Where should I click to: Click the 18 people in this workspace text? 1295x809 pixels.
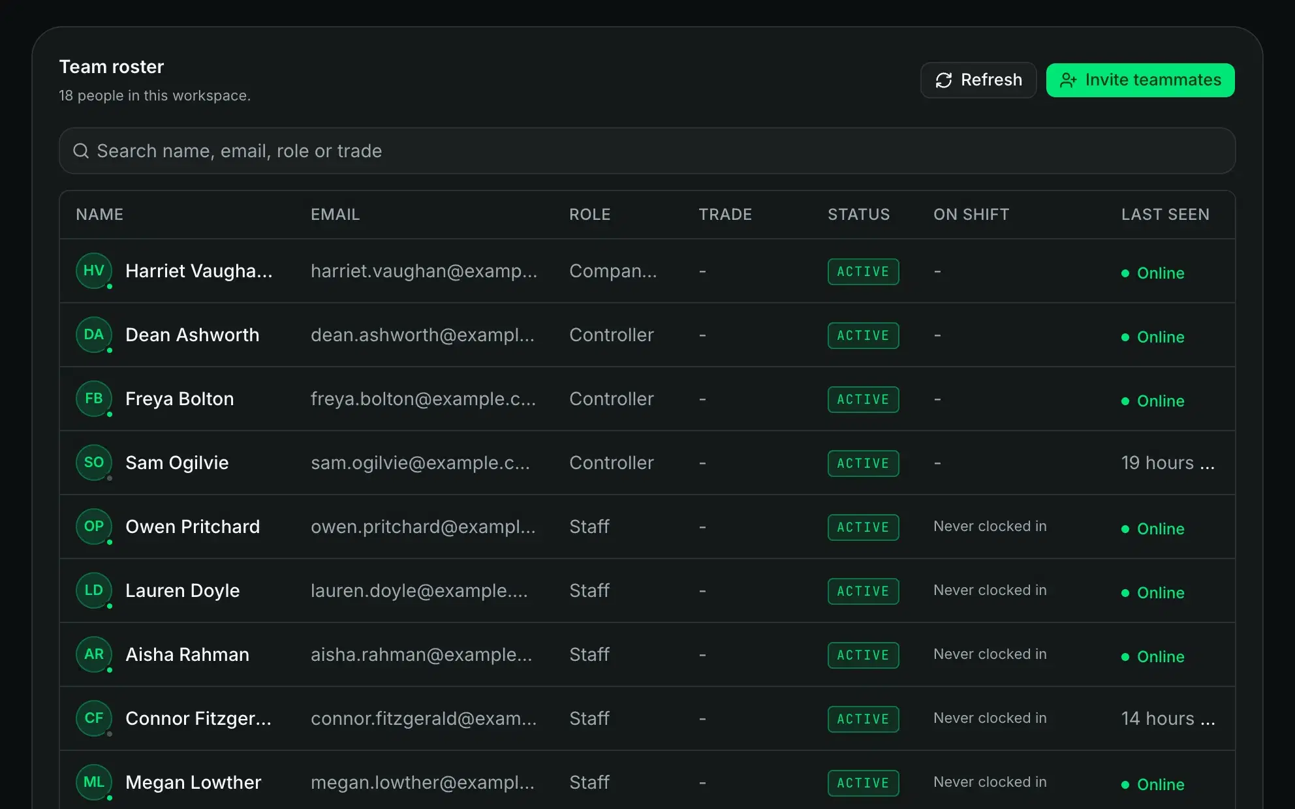click(155, 95)
